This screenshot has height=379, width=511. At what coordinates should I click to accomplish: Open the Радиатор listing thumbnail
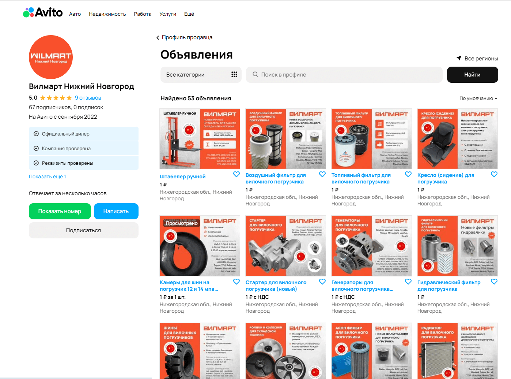pos(458,351)
